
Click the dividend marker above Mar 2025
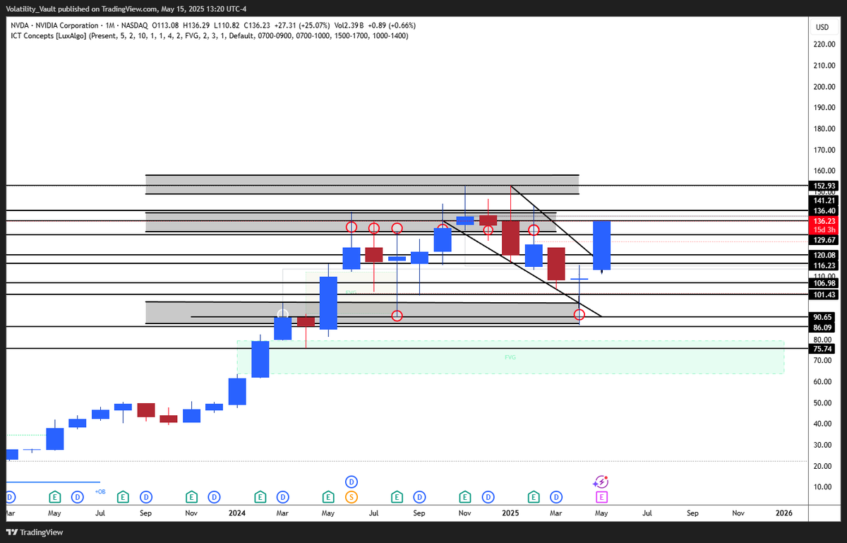pos(556,496)
